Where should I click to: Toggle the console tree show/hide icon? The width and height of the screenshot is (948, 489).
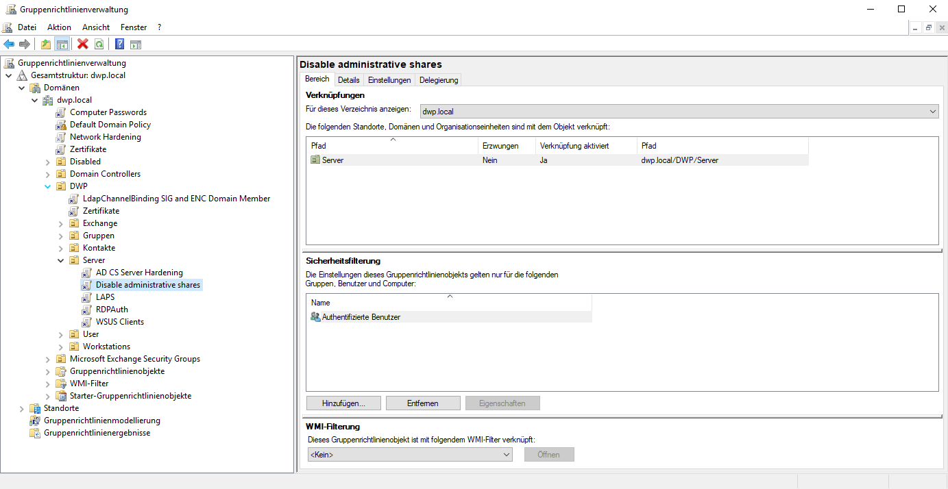click(x=62, y=45)
